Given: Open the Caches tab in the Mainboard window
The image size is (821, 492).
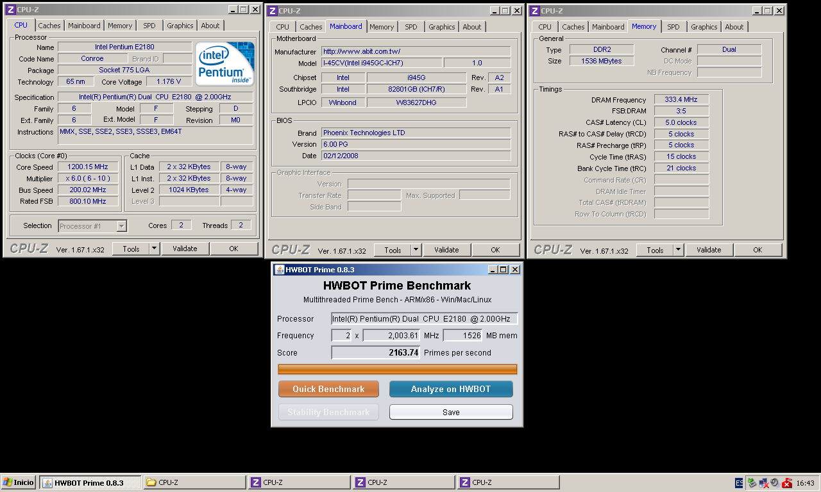Looking at the screenshot, I should tap(311, 27).
